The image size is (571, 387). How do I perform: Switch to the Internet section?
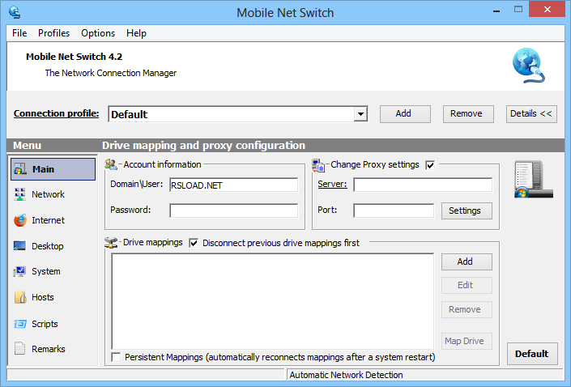[x=48, y=220]
